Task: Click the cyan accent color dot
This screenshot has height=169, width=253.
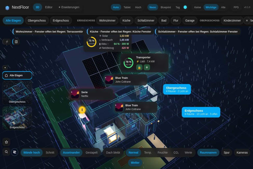Action: point(185,7)
